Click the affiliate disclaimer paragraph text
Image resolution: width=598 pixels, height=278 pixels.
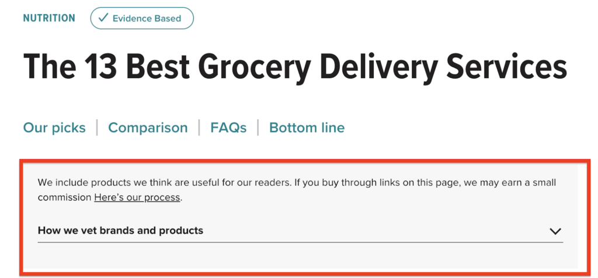pyautogui.click(x=297, y=190)
